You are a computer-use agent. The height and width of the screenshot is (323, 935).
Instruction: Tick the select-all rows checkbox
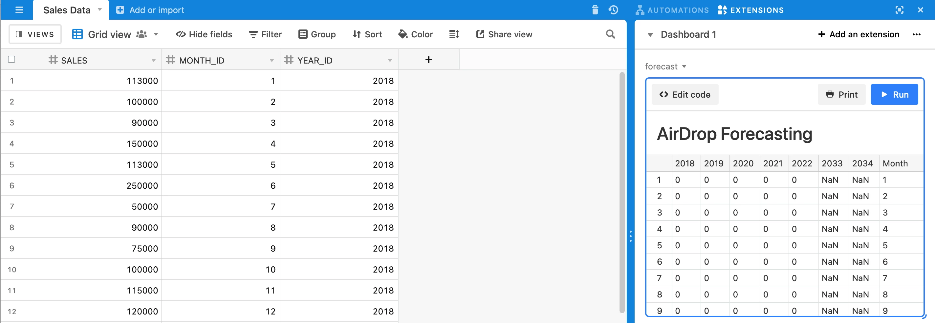[x=11, y=59]
